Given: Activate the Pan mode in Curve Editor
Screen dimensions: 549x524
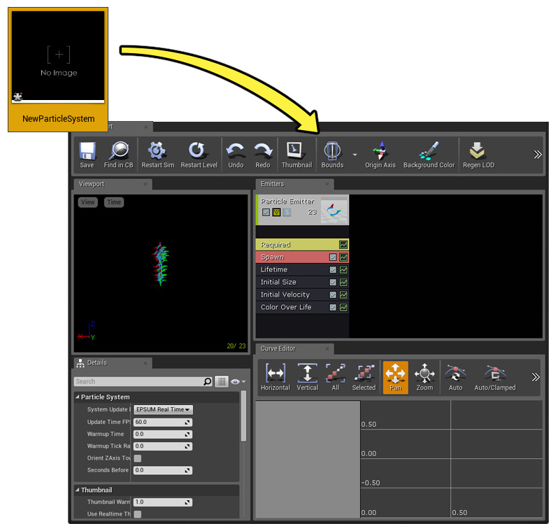Looking at the screenshot, I should [x=396, y=377].
